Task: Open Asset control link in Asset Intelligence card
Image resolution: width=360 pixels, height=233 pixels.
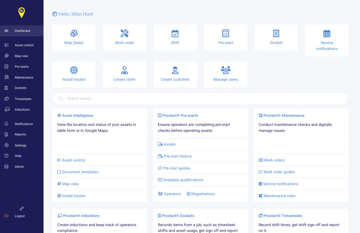Action: coord(71,160)
